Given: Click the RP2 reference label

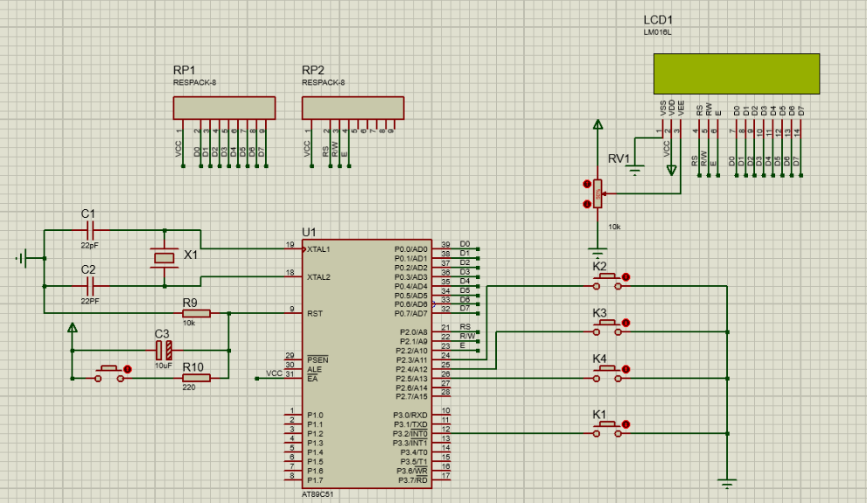Looking at the screenshot, I should pyautogui.click(x=313, y=70).
